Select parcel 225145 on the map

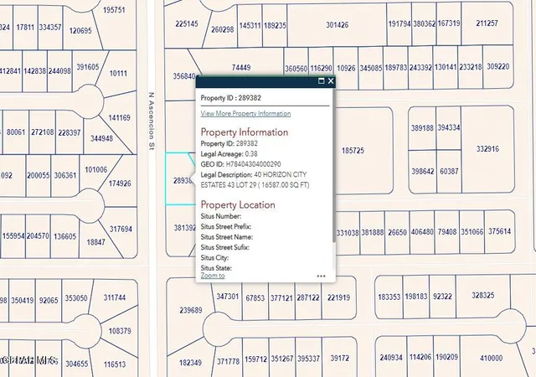pyautogui.click(x=187, y=23)
